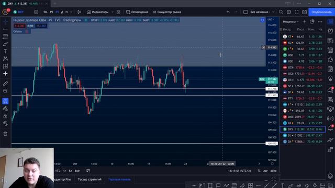Open the notifications bell icon
Image resolution: width=335 pixels, height=188 pixels.
(x=330, y=128)
